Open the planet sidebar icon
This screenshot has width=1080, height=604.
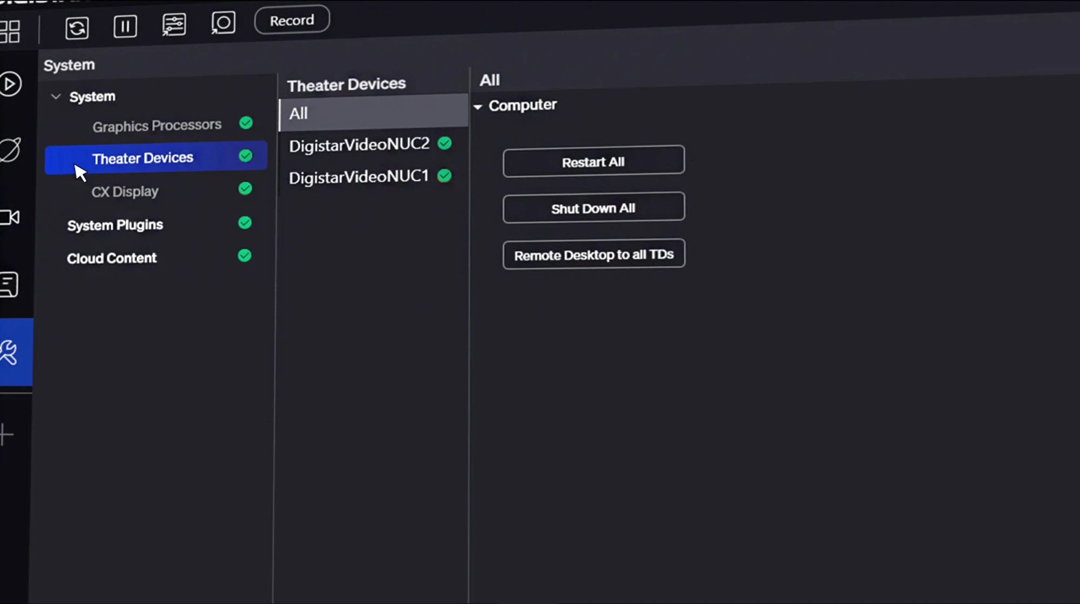click(x=10, y=150)
